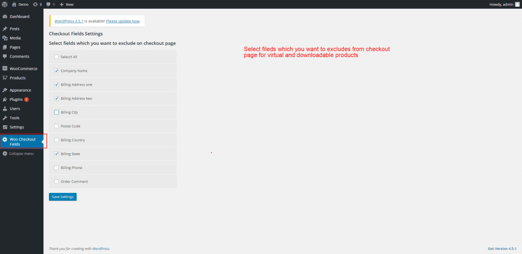This screenshot has width=522, height=254.
Task: Open the Demo site home icon
Action: coord(14,4)
